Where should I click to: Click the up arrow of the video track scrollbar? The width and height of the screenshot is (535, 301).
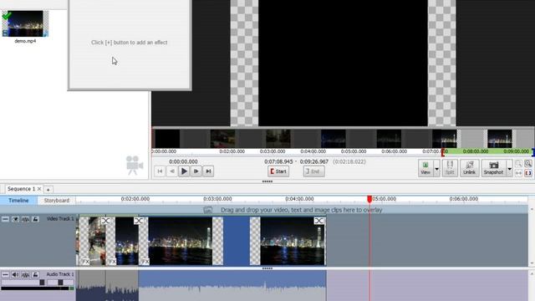pyautogui.click(x=532, y=208)
